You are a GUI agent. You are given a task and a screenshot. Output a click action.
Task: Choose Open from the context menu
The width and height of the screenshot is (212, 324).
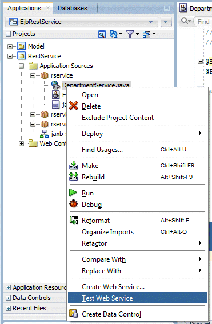(x=137, y=95)
